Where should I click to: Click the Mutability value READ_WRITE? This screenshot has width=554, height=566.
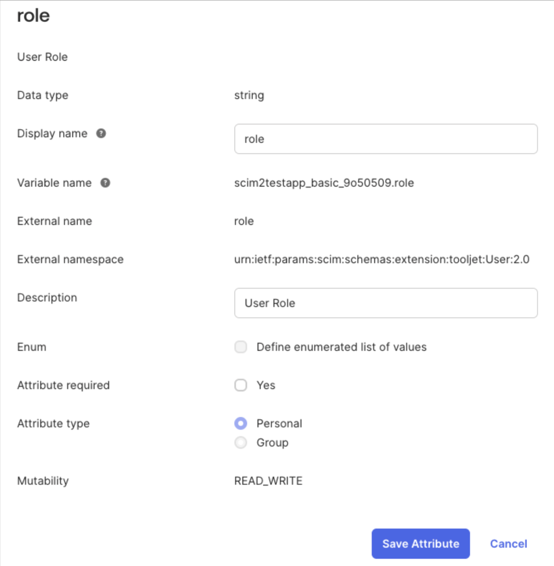point(268,481)
